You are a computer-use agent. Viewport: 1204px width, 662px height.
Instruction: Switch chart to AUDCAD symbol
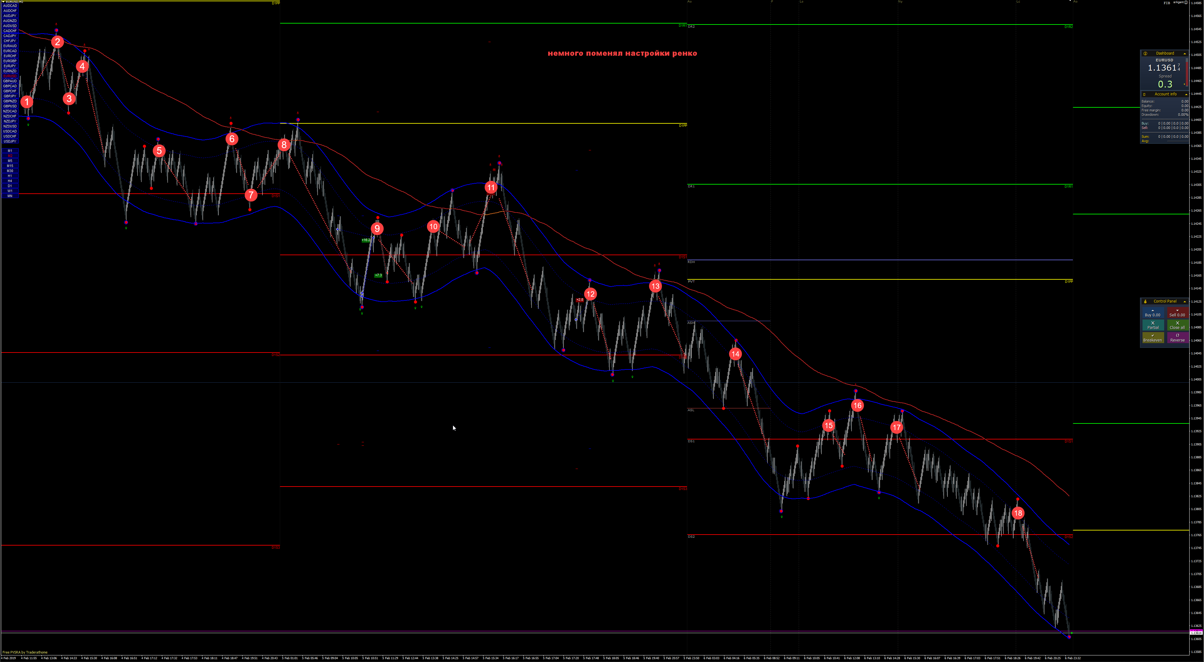[x=10, y=6]
